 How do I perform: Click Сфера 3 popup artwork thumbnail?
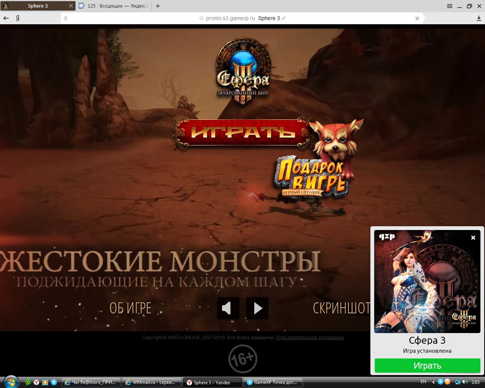point(427,282)
